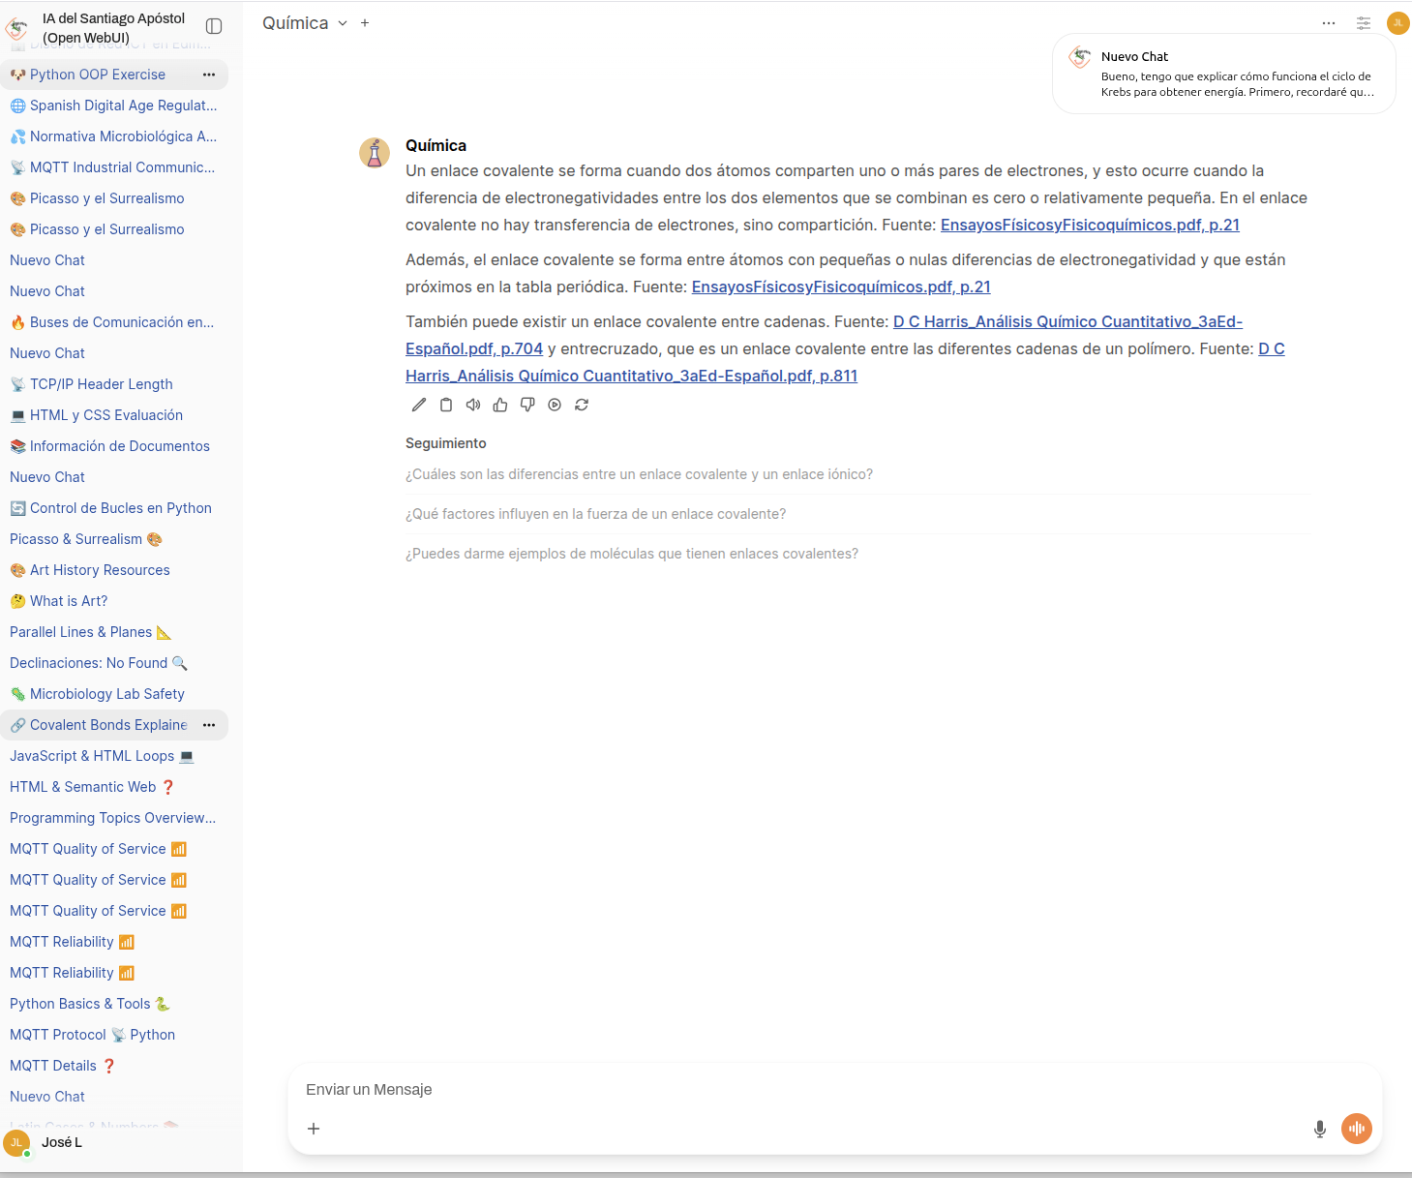The height and width of the screenshot is (1178, 1412).
Task: Toggle the sidebar panel
Action: 215,26
